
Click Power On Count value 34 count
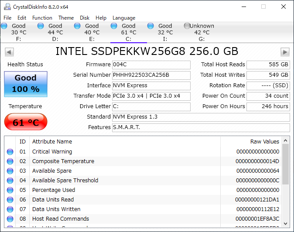(268, 96)
